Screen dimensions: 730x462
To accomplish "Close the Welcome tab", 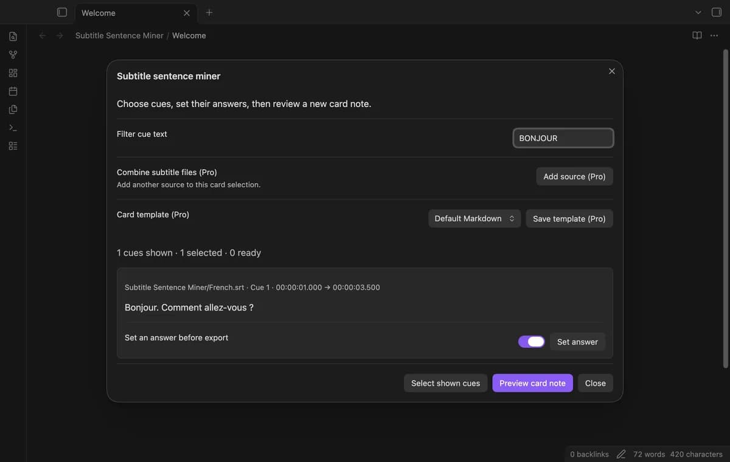I will [187, 13].
